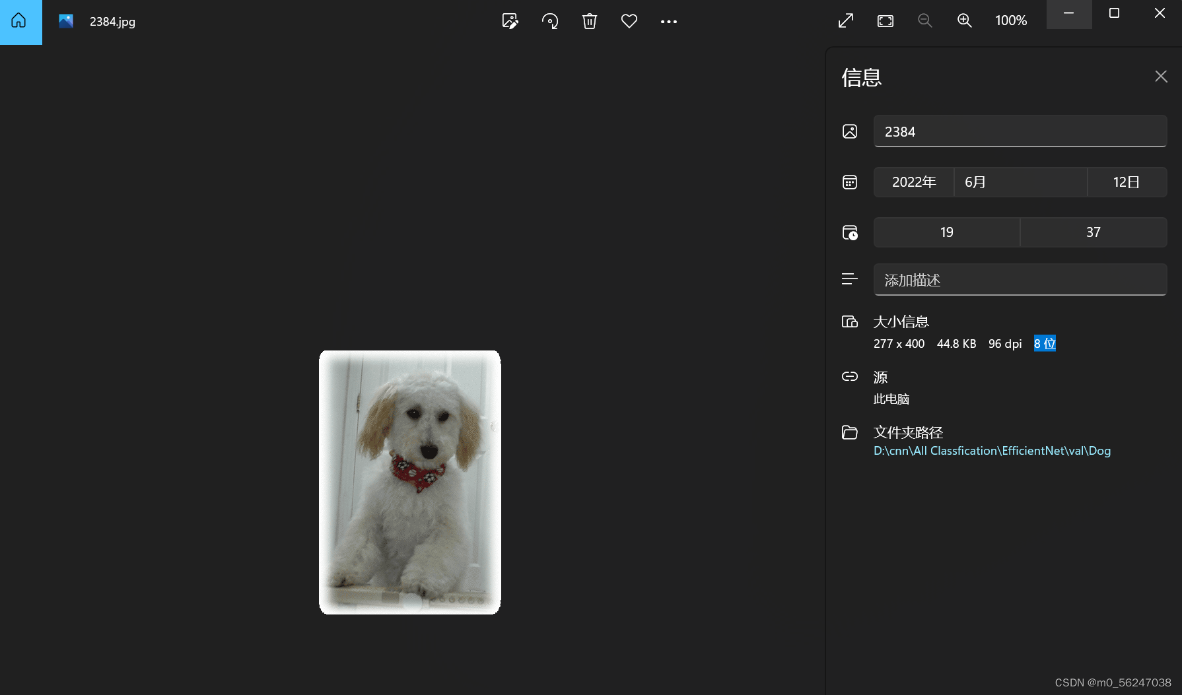Mark the photo as favorite

[x=629, y=21]
